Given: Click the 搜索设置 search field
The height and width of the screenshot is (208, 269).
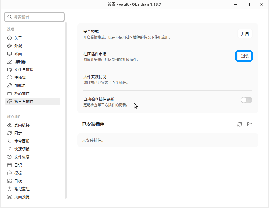Looking at the screenshot, I should pos(34,17).
